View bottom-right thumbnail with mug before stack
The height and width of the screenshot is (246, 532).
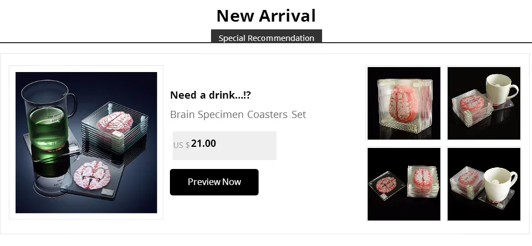(484, 184)
